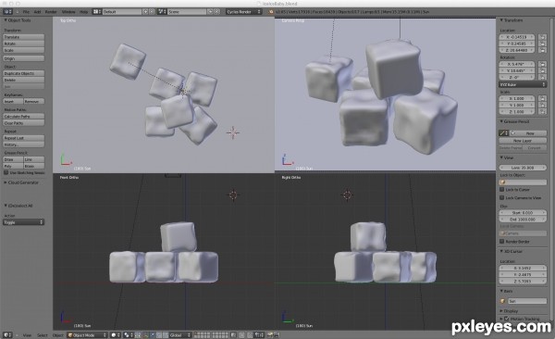555x339 pixels.
Task: Expand the Display panel
Action: click(501, 310)
